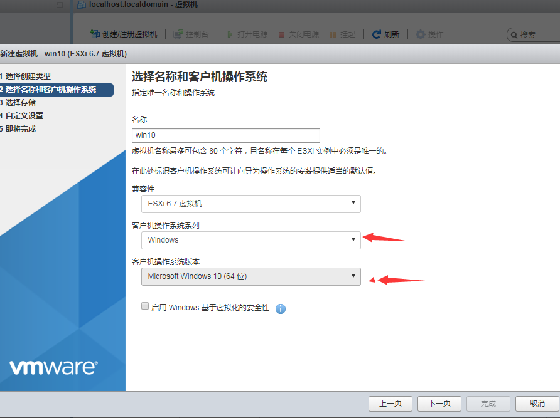The height and width of the screenshot is (418, 560).
Task: Go to step 1 选择创建类型
Action: click(25, 76)
